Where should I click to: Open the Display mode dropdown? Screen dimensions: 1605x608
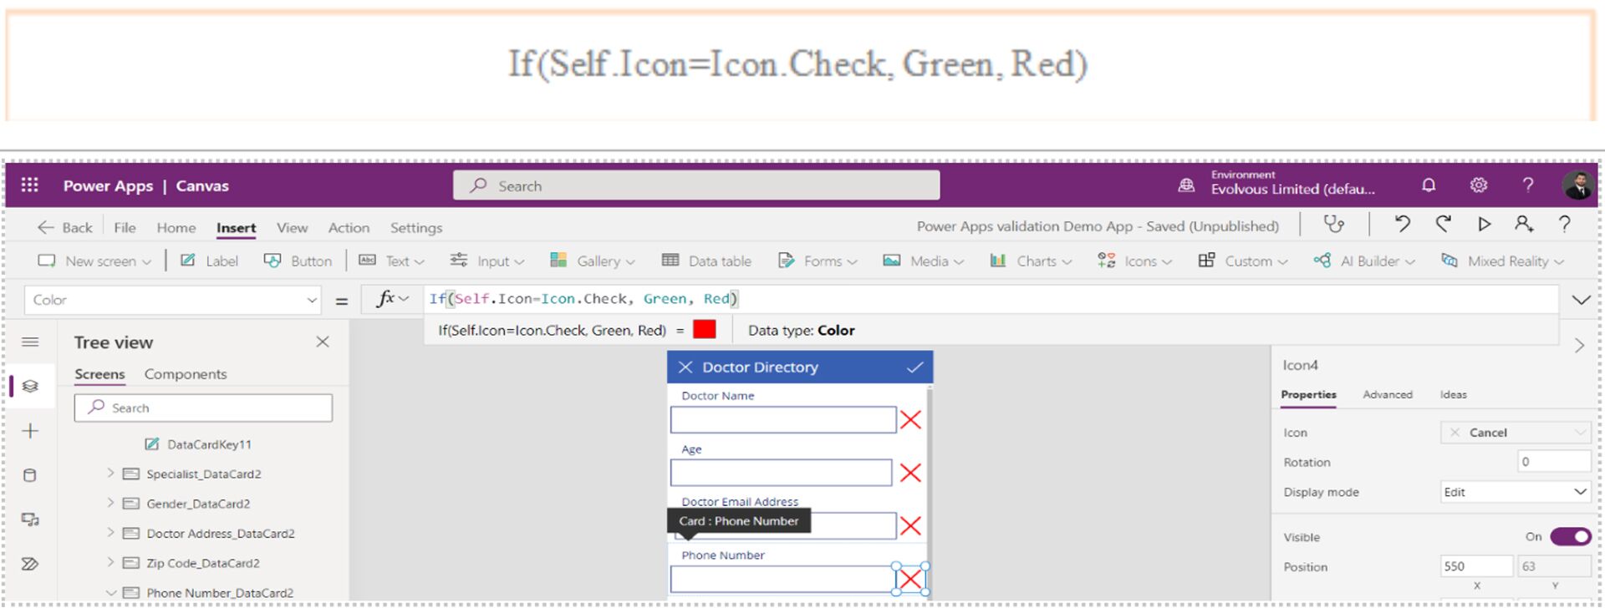[x=1515, y=492]
